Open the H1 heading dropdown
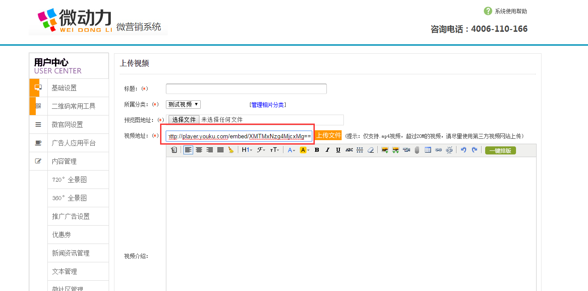 pos(247,150)
